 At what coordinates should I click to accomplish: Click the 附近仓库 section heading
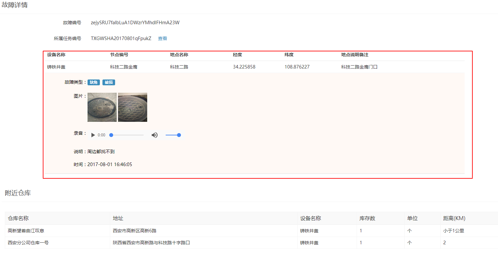pos(18,193)
